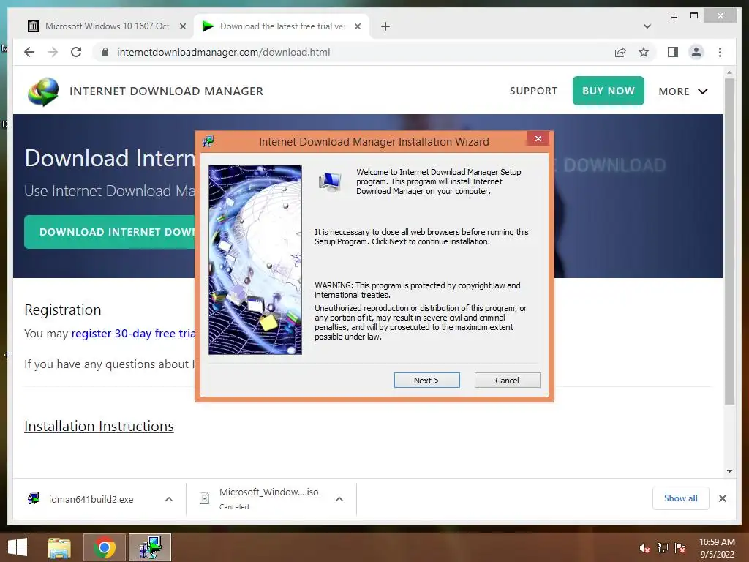
Task: Click scrollbar down arrow
Action: (729, 471)
